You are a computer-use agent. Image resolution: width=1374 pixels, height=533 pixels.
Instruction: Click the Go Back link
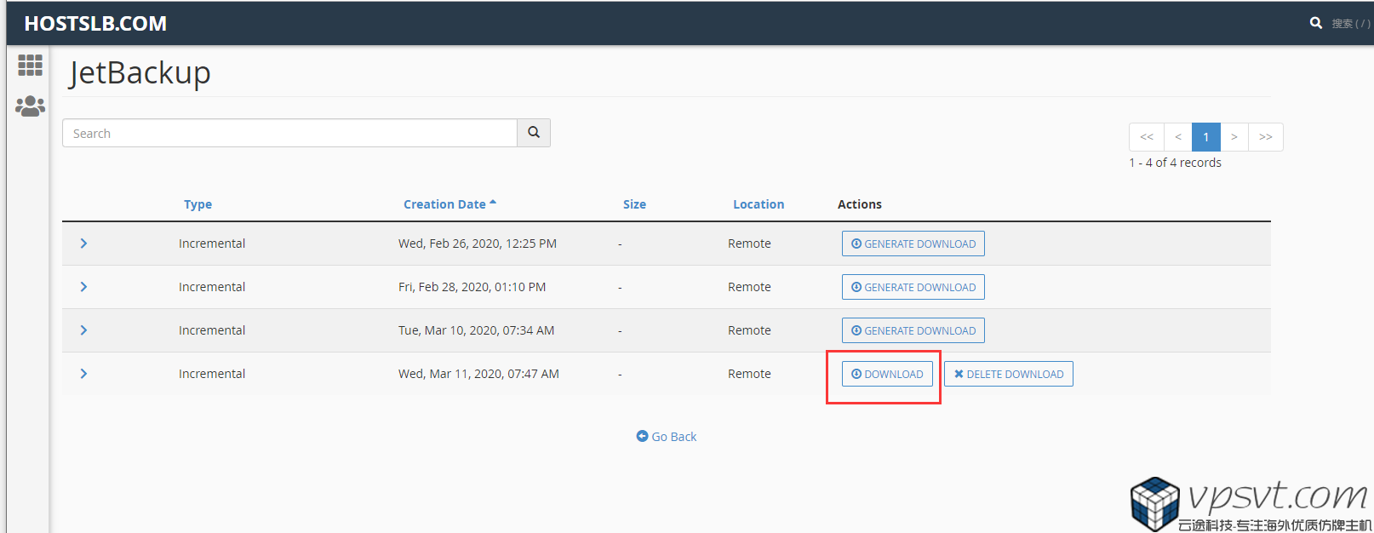click(667, 437)
